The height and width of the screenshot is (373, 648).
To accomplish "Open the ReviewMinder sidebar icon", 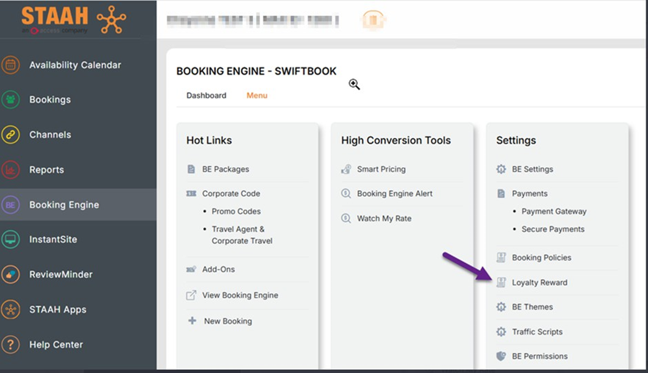I will 11,274.
